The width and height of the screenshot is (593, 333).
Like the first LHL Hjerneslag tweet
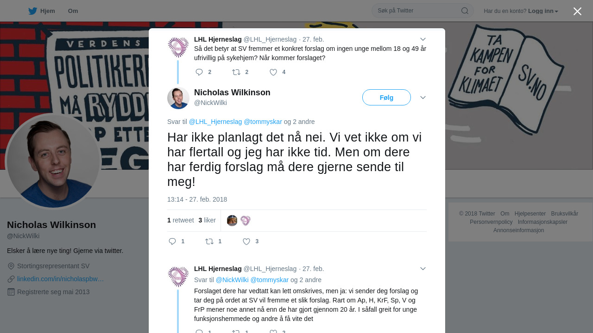click(x=273, y=72)
